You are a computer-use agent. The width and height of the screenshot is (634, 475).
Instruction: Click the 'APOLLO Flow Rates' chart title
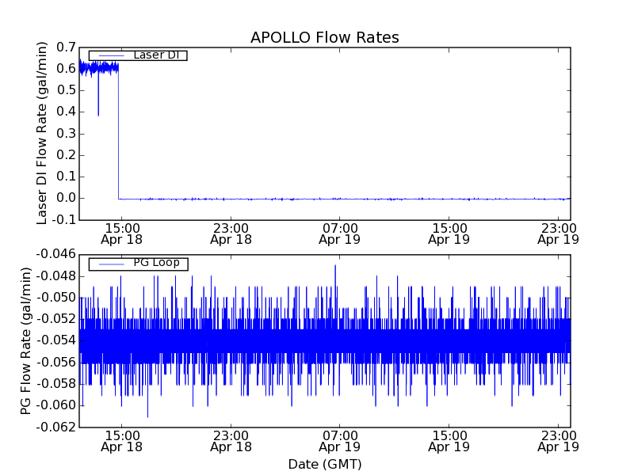325,37
